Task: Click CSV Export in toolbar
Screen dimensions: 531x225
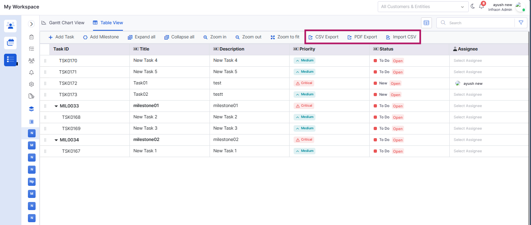Action: click(x=323, y=37)
